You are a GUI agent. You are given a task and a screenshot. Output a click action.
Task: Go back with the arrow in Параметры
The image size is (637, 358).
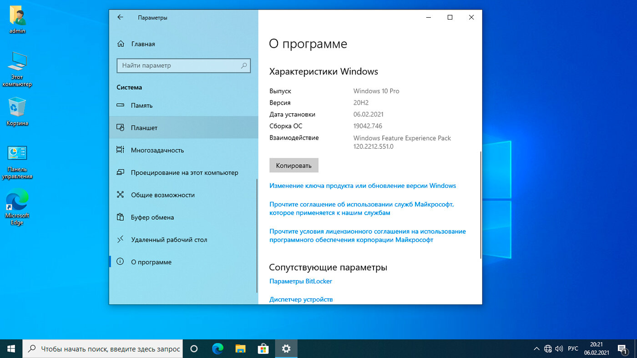point(120,17)
